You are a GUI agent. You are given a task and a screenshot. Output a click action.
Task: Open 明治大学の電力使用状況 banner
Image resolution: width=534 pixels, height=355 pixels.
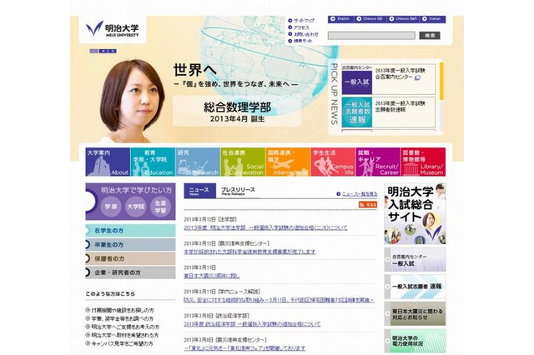click(x=415, y=340)
